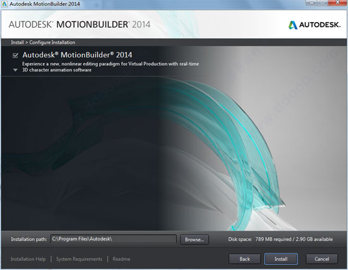
Task: Click the AUTODESK MOTIONBUILDER 2014 header title
Action: click(80, 25)
